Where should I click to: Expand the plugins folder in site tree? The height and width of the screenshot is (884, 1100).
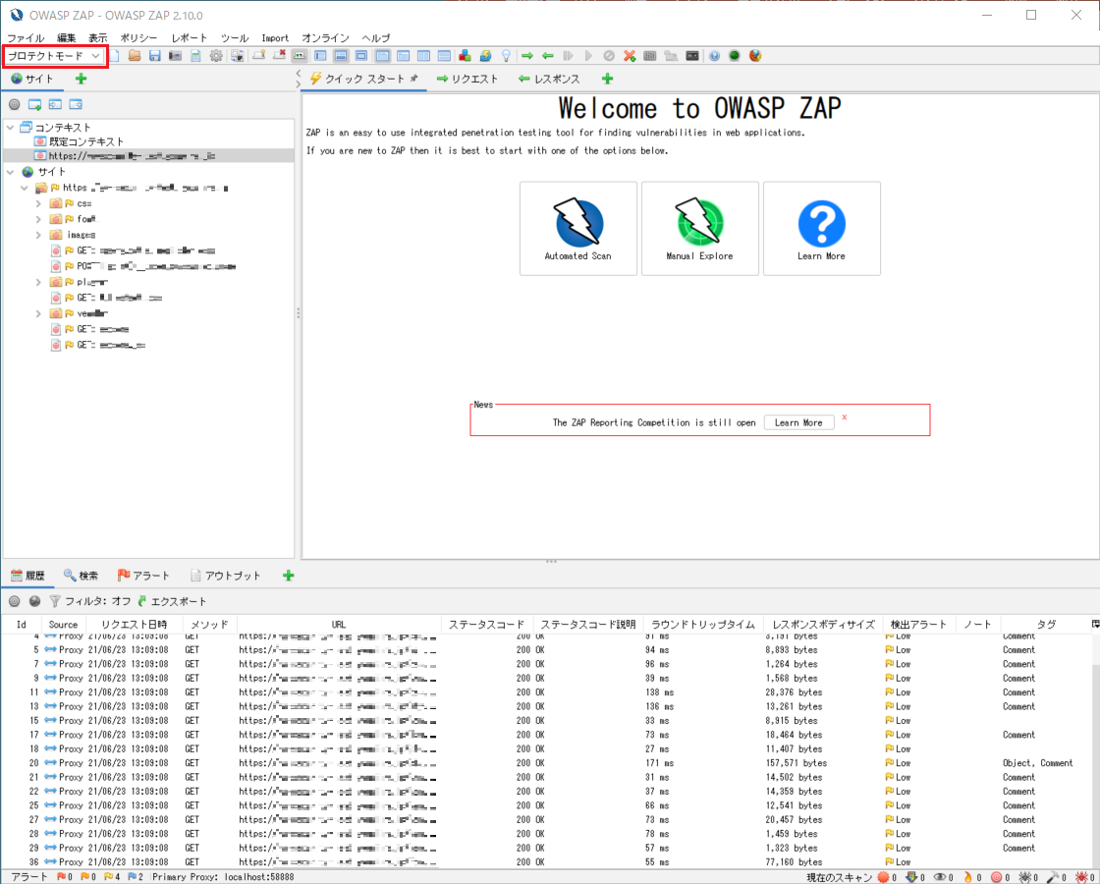pyautogui.click(x=38, y=282)
